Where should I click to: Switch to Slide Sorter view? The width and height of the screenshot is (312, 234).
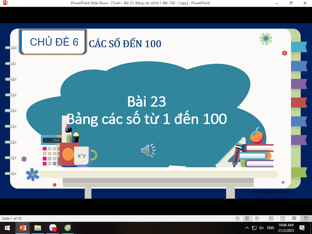tap(282, 218)
